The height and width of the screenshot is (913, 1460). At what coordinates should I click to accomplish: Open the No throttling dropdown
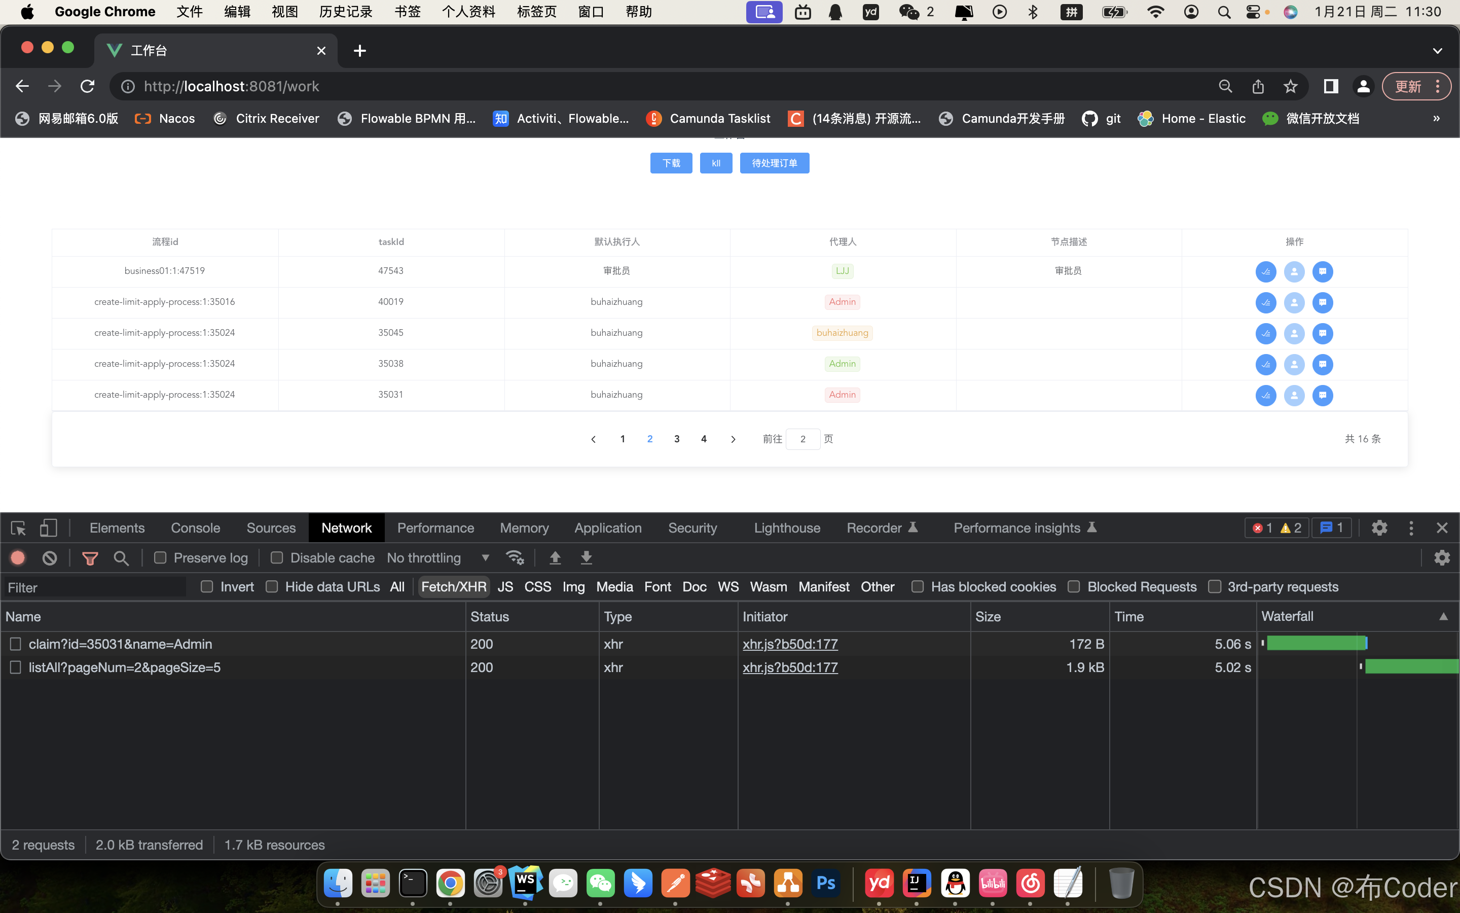tap(439, 558)
